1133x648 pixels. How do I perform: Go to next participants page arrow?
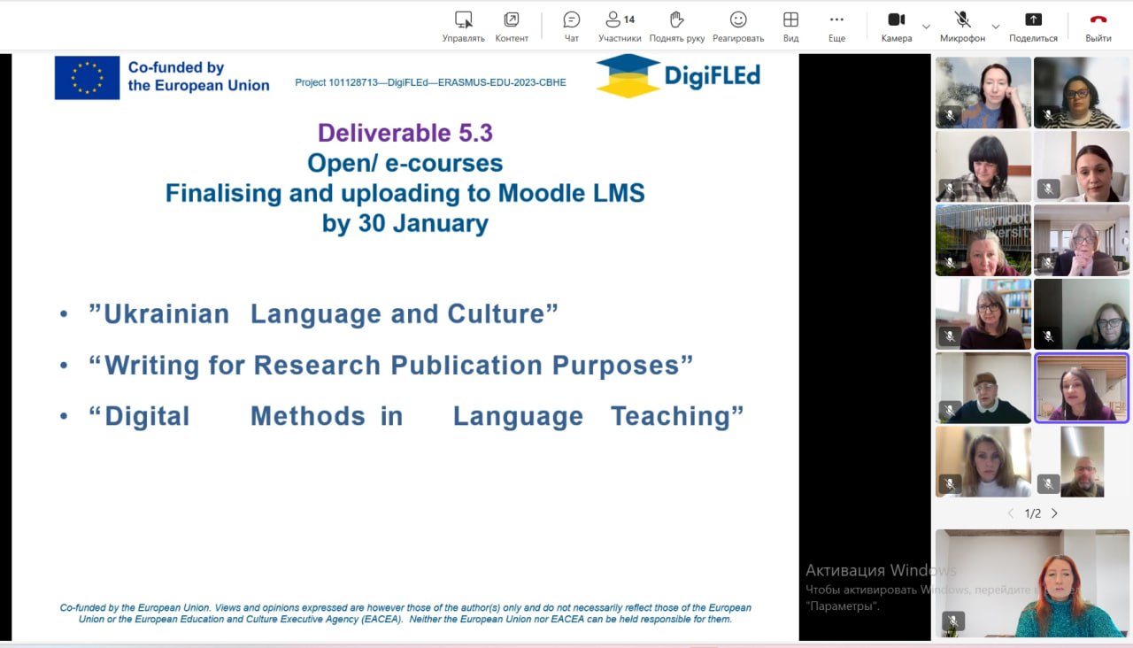1054,513
